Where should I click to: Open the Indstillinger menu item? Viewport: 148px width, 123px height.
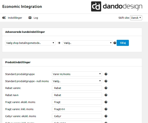coord(15,18)
